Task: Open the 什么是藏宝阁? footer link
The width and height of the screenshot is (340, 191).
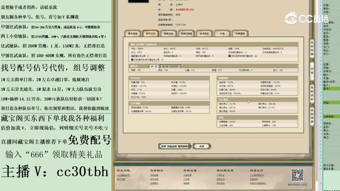Action: click(124, 175)
